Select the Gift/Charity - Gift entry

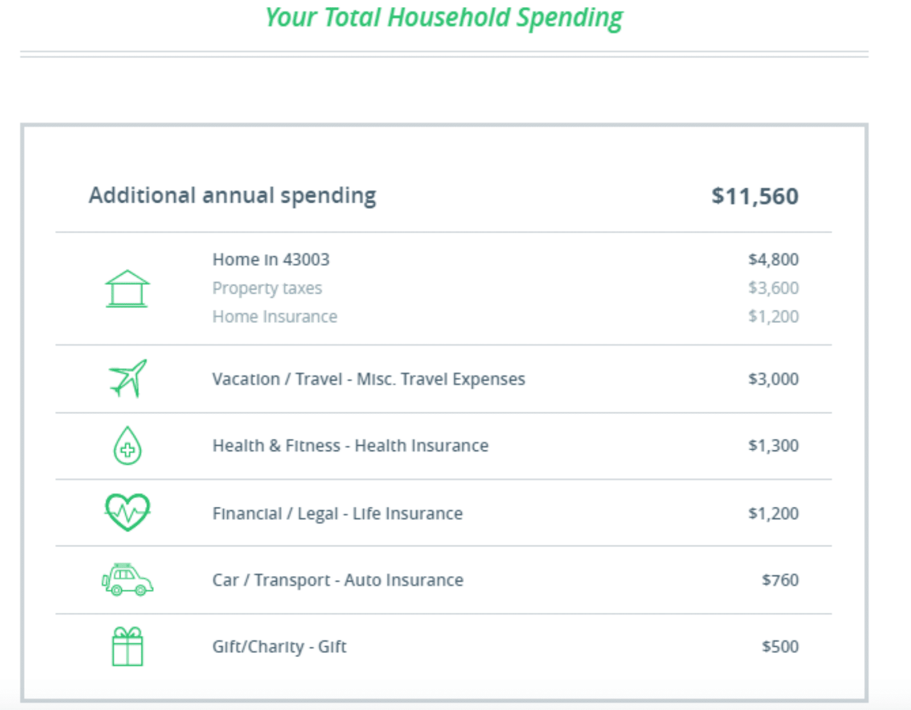point(279,647)
